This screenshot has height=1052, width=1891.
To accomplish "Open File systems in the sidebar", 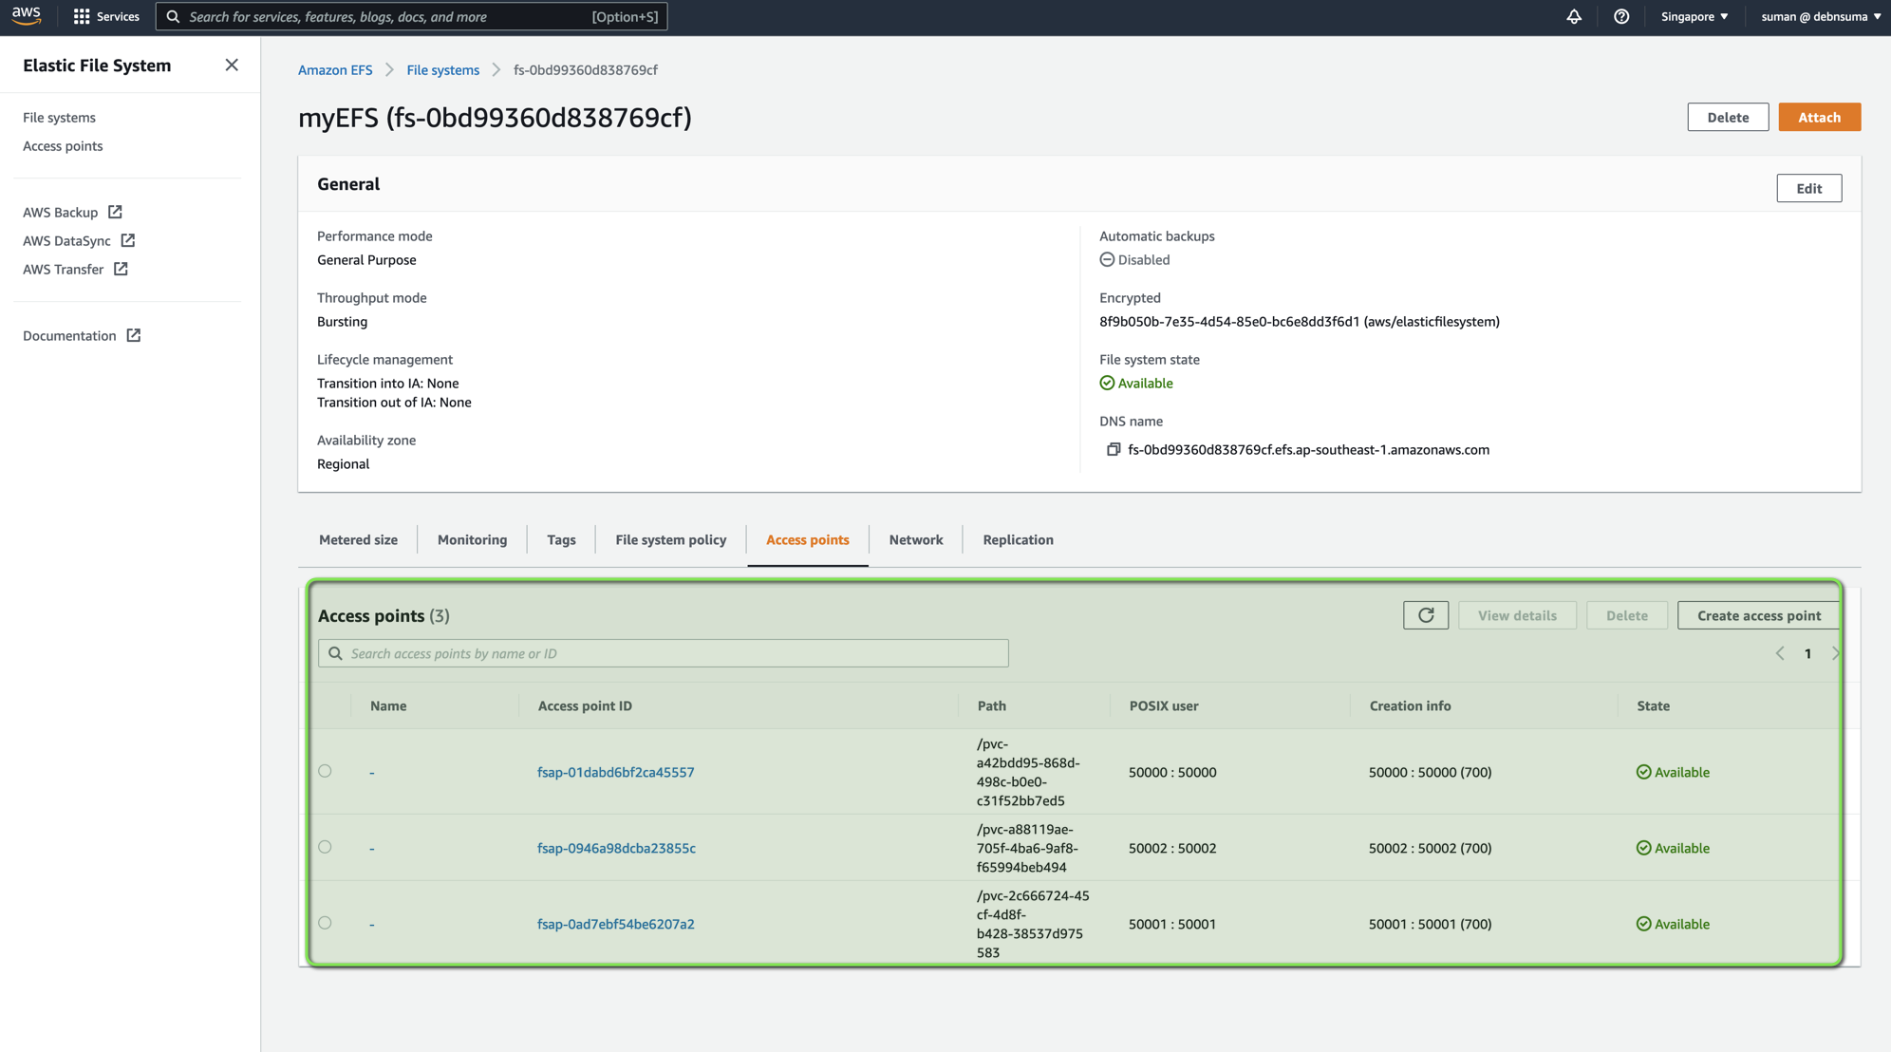I will (59, 117).
